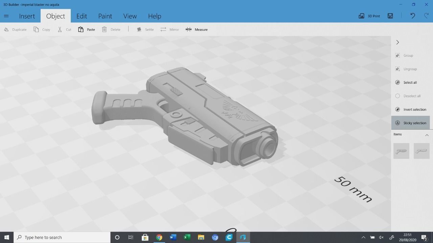Open the clock showing 22:51

(x=407, y=237)
